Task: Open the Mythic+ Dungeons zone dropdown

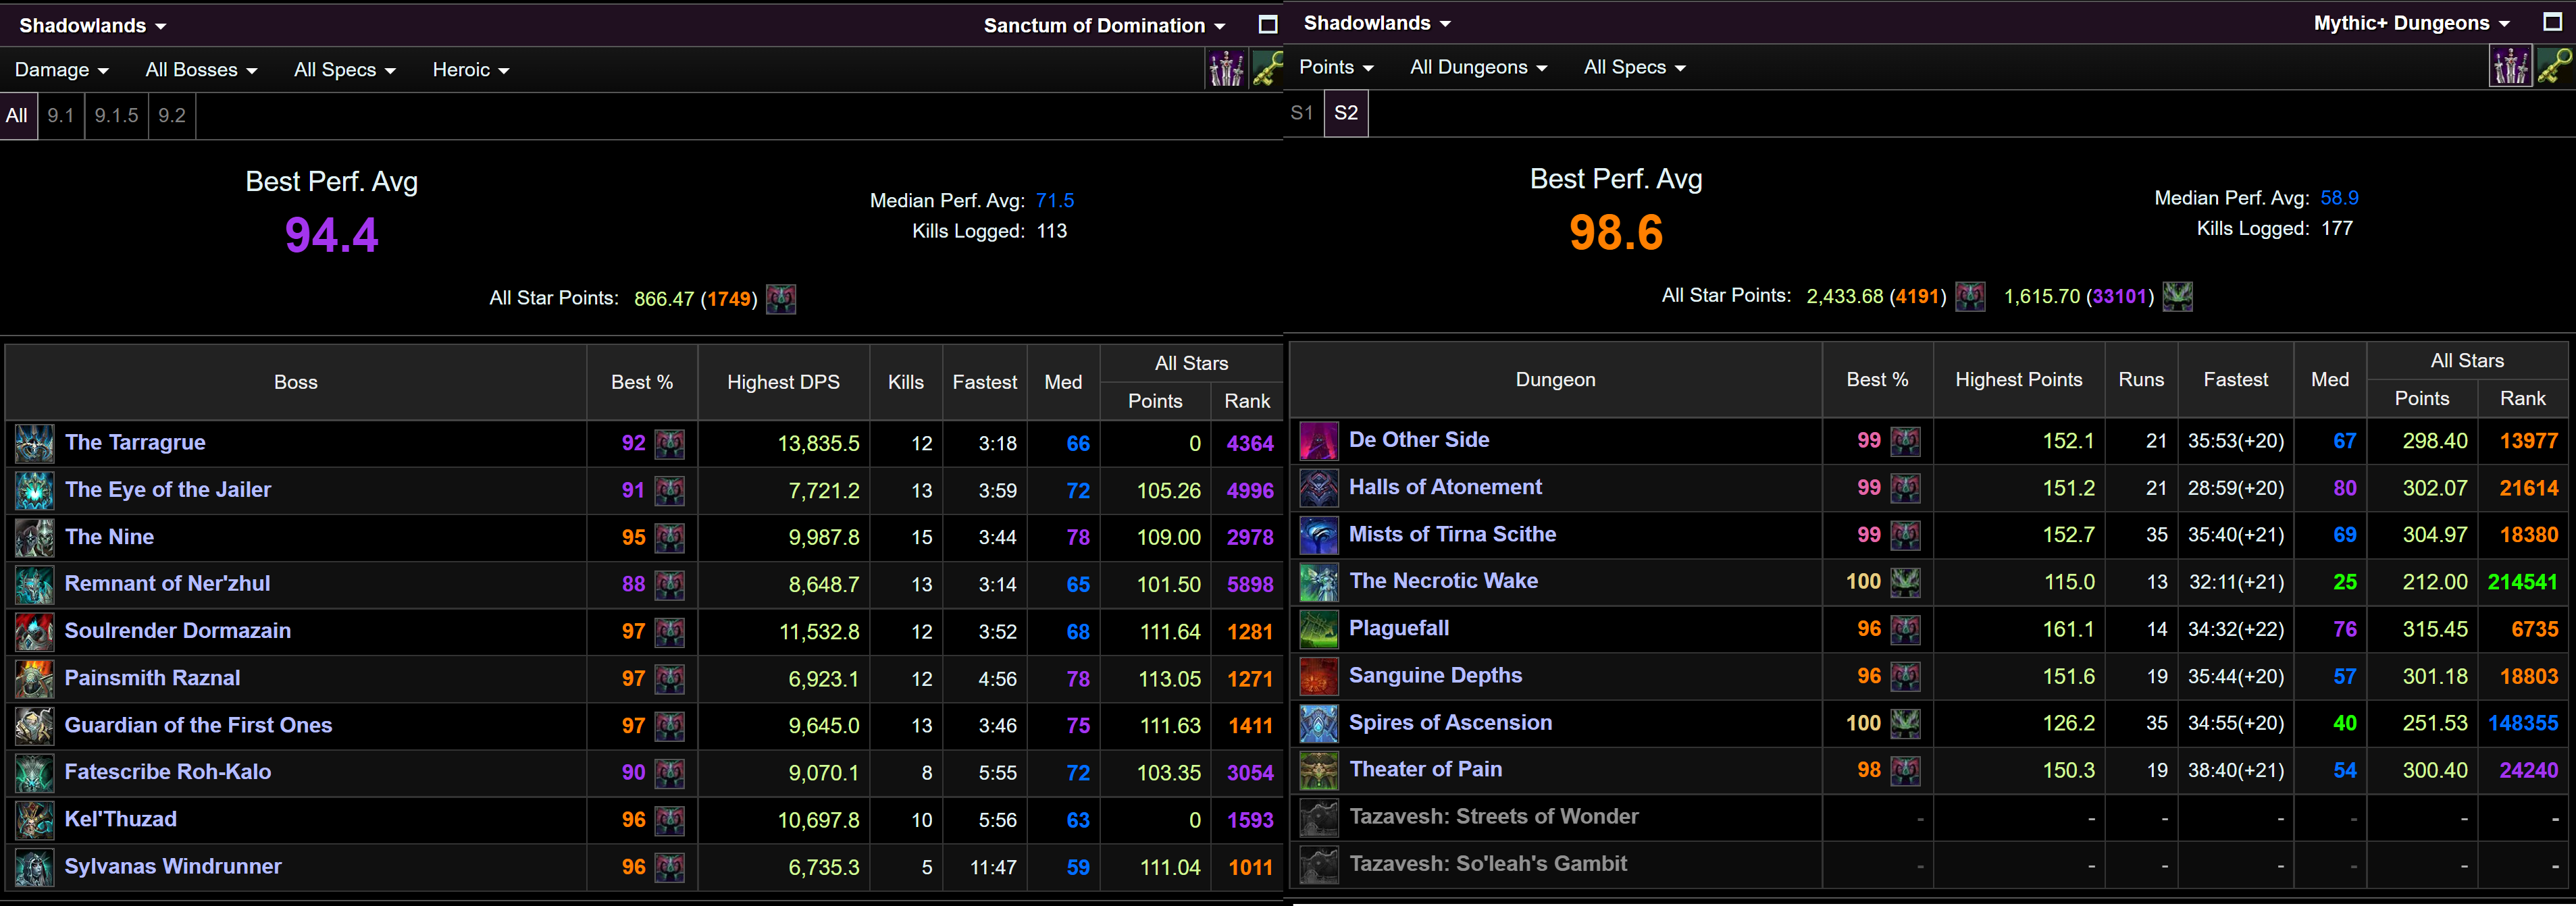Action: pyautogui.click(x=2412, y=22)
